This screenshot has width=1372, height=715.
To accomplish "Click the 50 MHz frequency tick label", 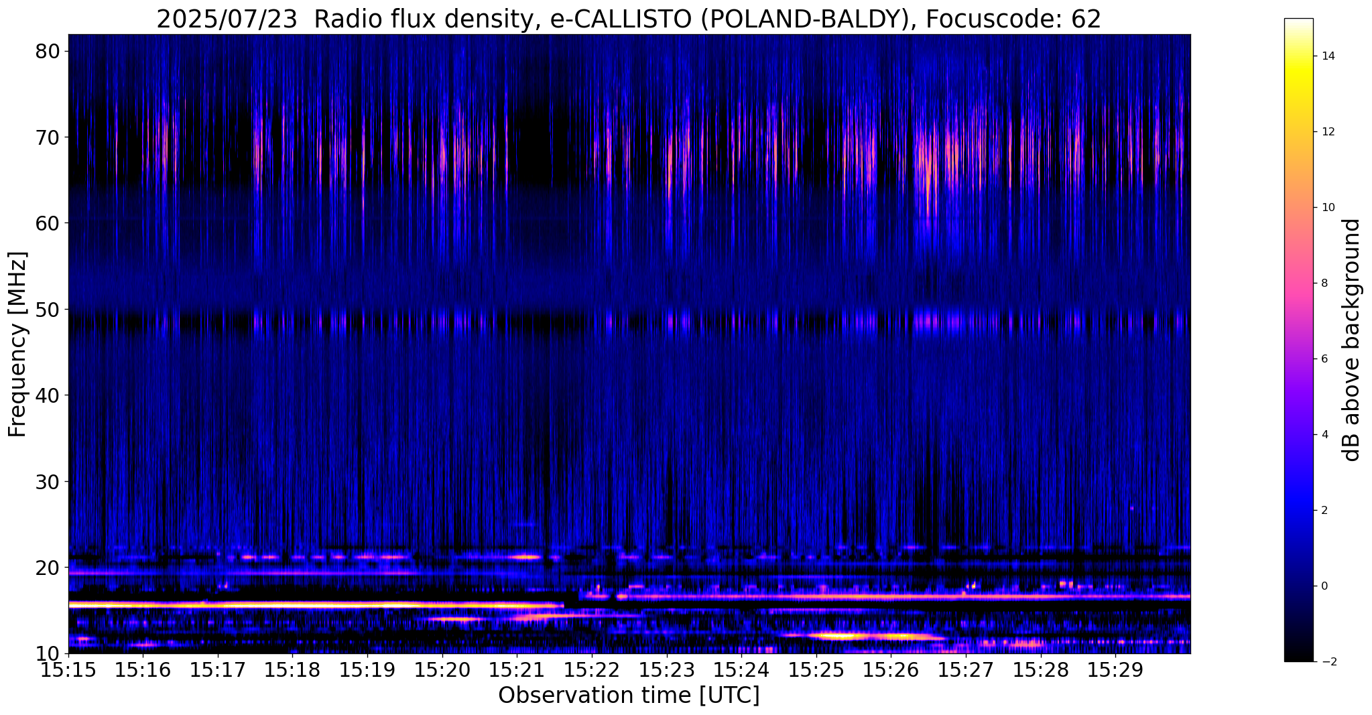I will pos(48,310).
